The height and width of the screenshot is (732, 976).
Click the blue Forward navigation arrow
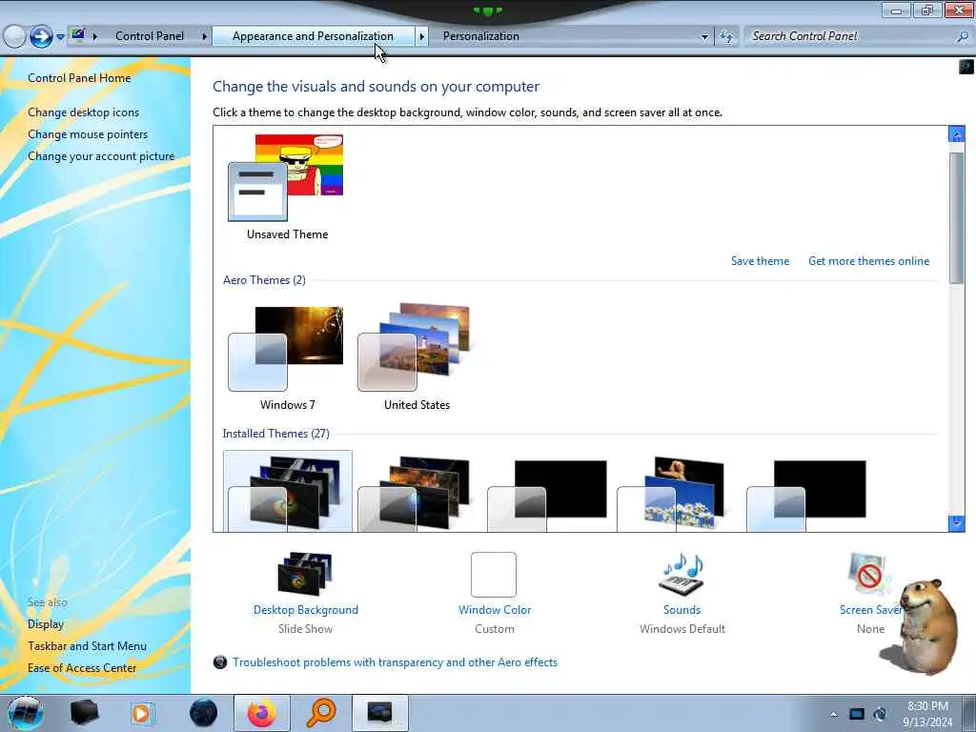pos(41,36)
